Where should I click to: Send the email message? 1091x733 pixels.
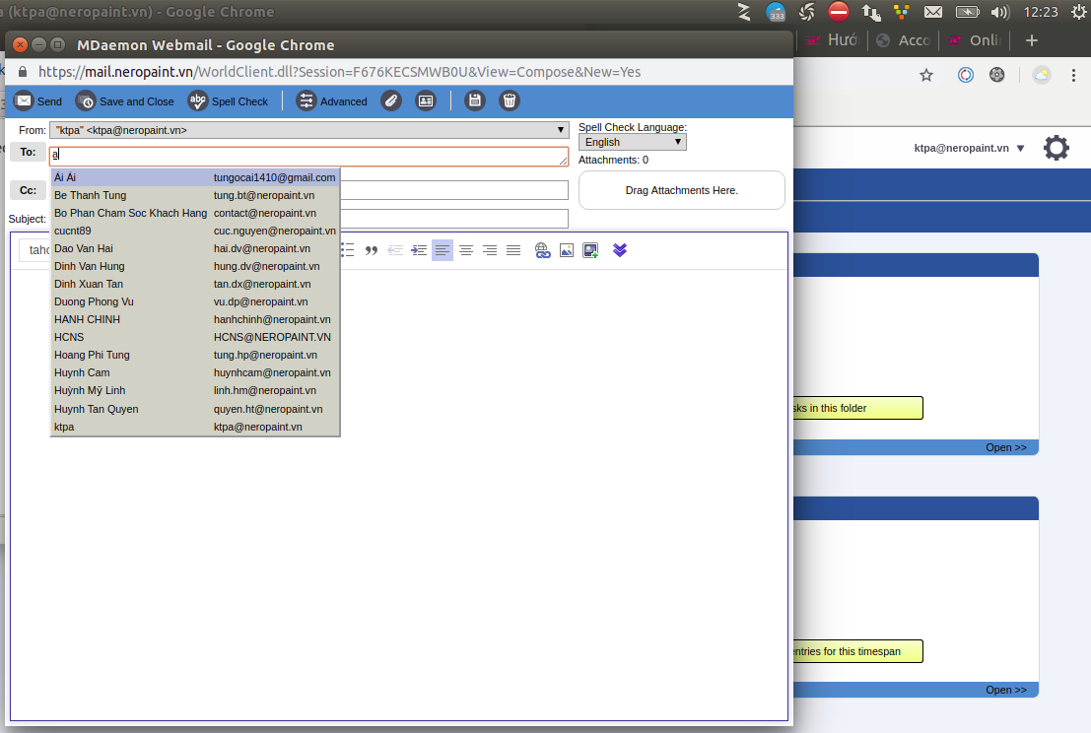pos(37,100)
